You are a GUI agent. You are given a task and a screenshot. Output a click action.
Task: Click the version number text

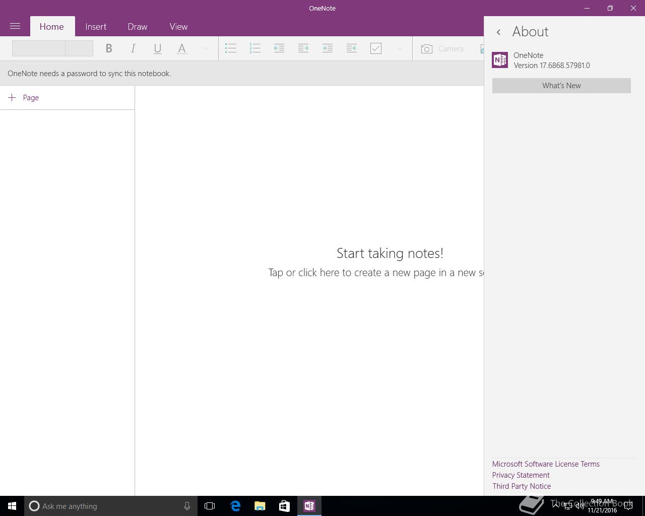click(x=552, y=66)
